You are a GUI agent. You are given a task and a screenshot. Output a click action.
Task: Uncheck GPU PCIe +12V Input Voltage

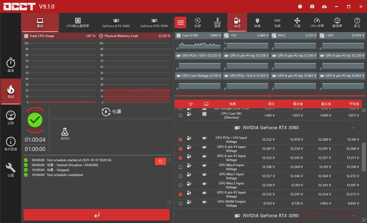180,140
